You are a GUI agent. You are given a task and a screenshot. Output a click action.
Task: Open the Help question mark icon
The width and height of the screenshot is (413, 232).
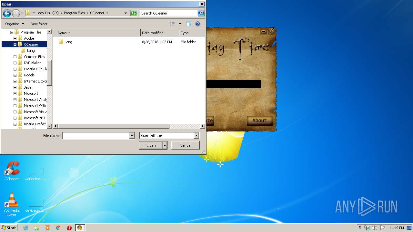tap(198, 24)
